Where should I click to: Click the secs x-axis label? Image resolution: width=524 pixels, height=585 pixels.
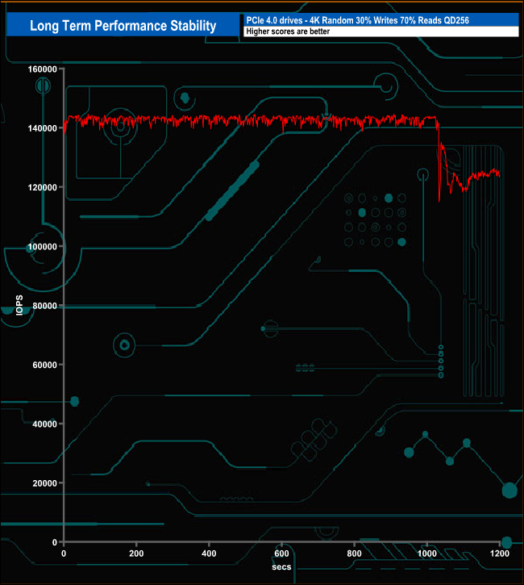click(281, 566)
